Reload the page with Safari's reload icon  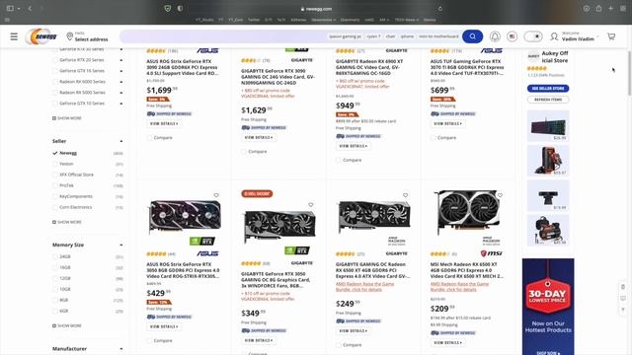(440, 9)
